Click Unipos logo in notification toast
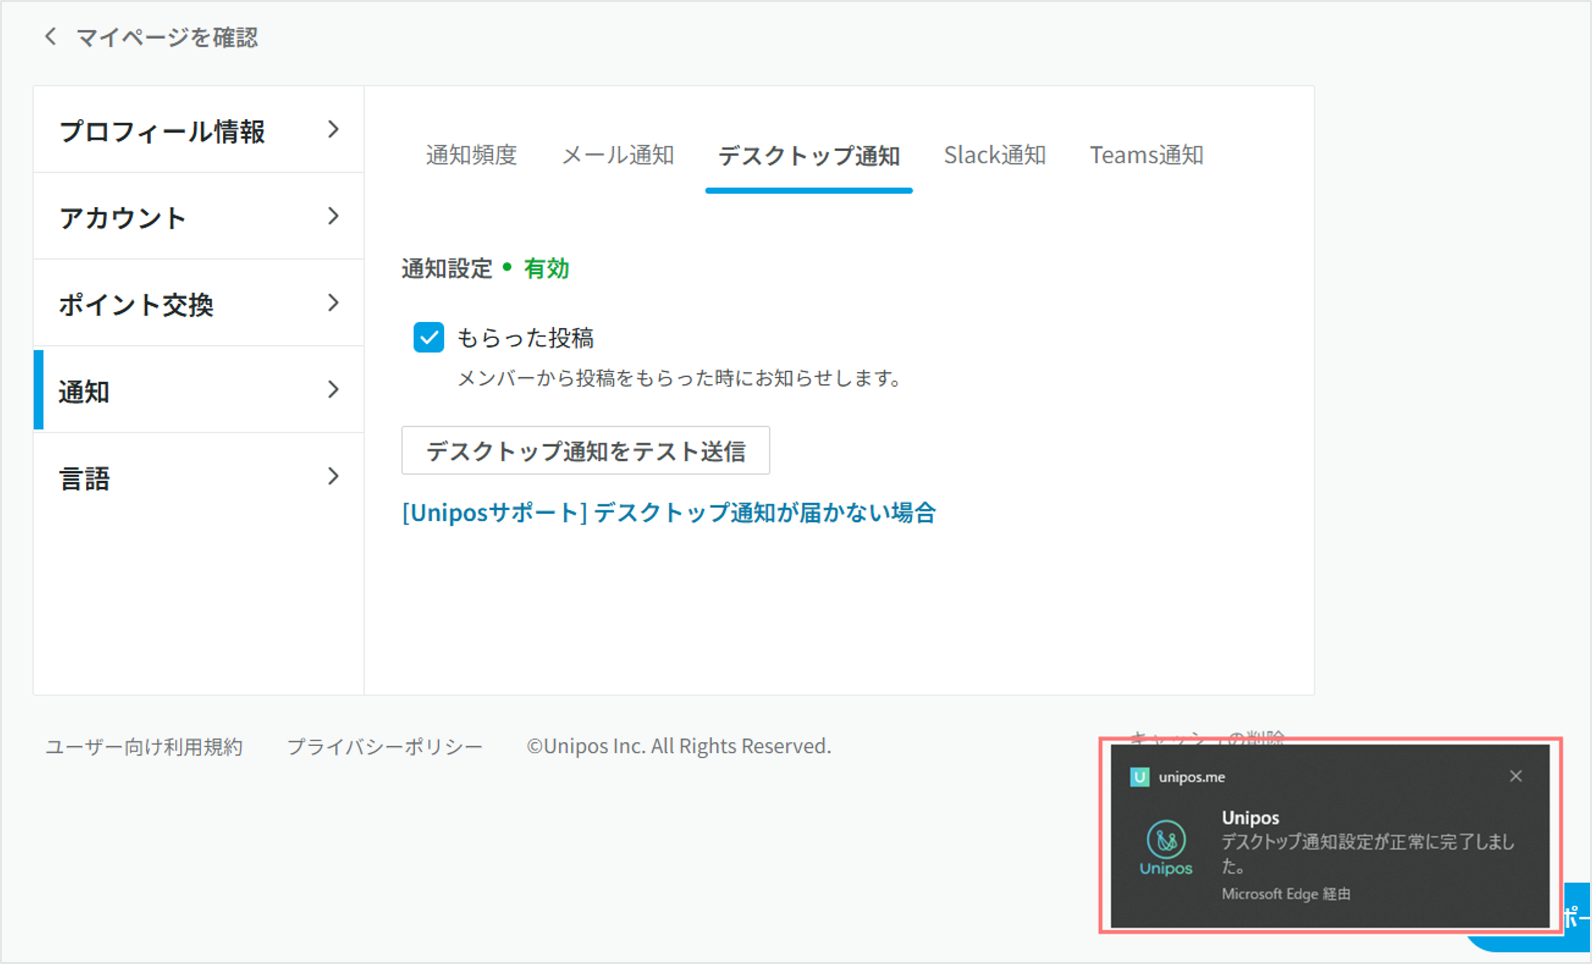Screen dimensions: 1592x964 point(1166,848)
